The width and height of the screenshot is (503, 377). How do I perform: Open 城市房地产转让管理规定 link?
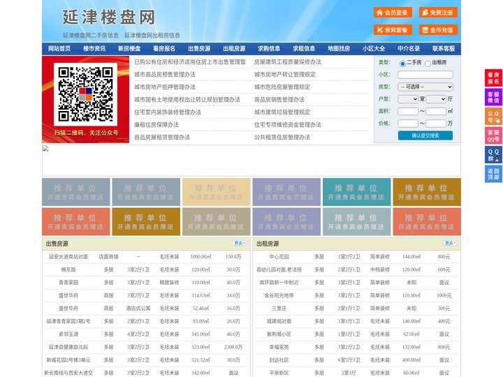(285, 75)
